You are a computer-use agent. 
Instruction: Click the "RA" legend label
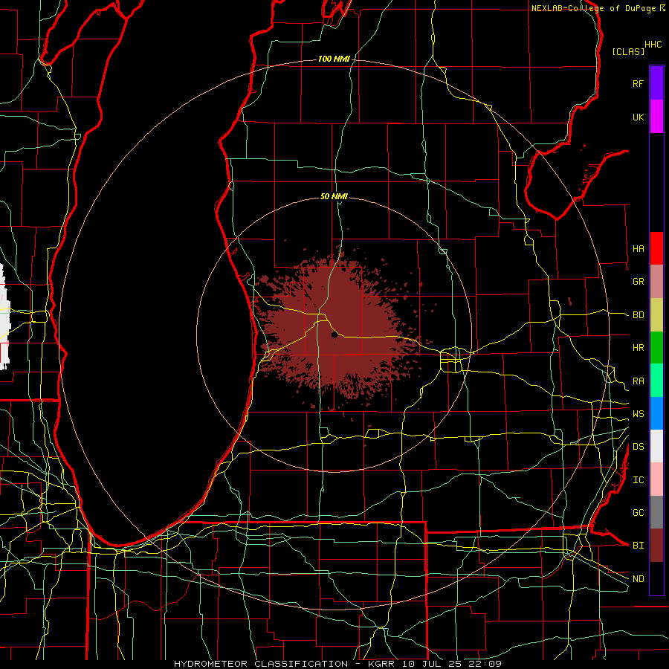click(x=638, y=381)
